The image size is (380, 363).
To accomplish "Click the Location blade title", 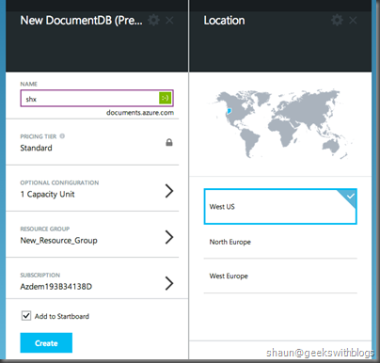I will 224,21.
